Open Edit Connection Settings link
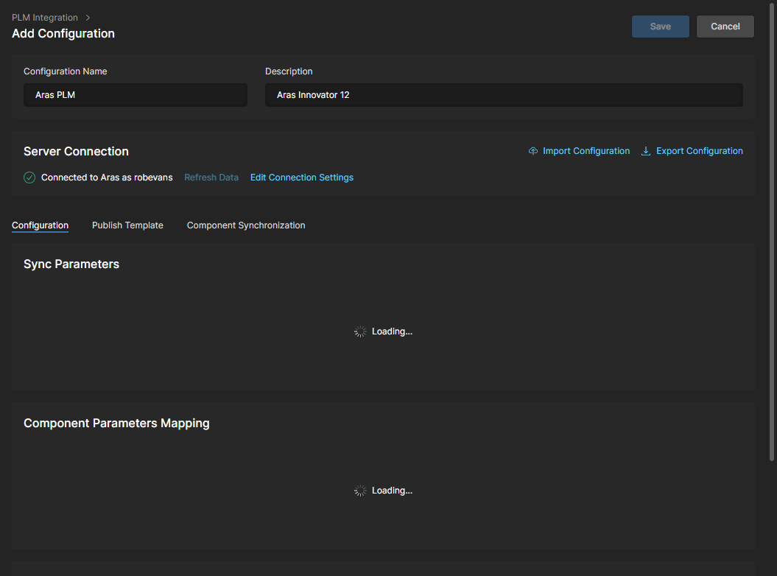The image size is (777, 576). tap(302, 178)
